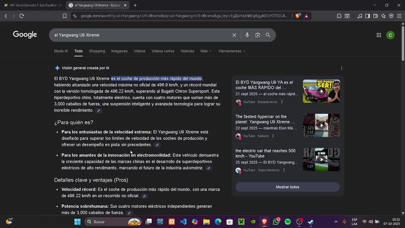Bookmark this page with the bookmark icon
The width and height of the screenshot is (405, 228).
click(x=65, y=16)
